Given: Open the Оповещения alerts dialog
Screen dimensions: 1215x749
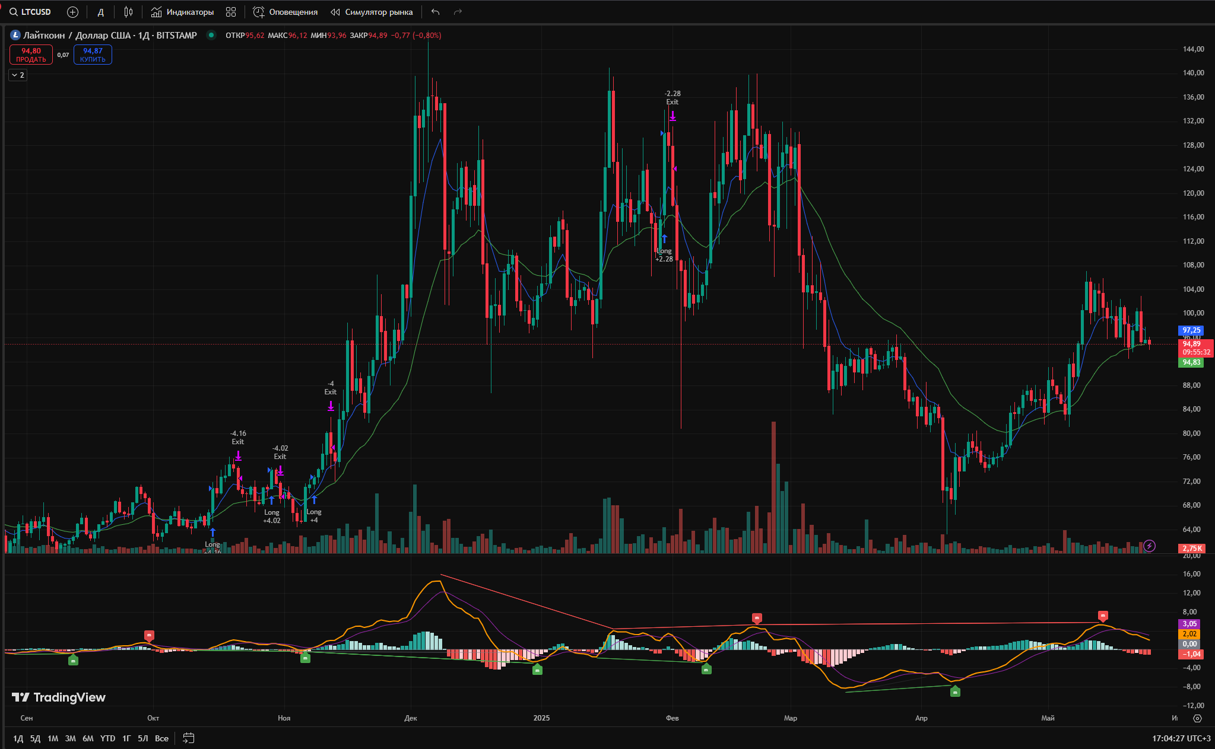Looking at the screenshot, I should point(285,12).
